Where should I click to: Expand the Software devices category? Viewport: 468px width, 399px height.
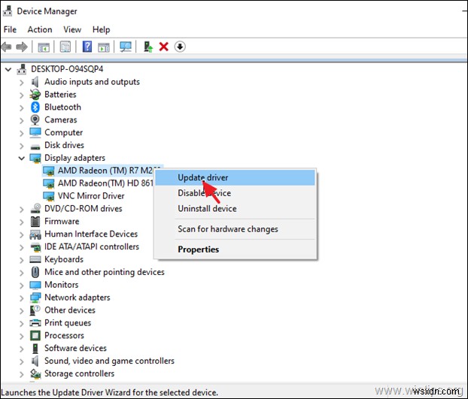pyautogui.click(x=22, y=349)
